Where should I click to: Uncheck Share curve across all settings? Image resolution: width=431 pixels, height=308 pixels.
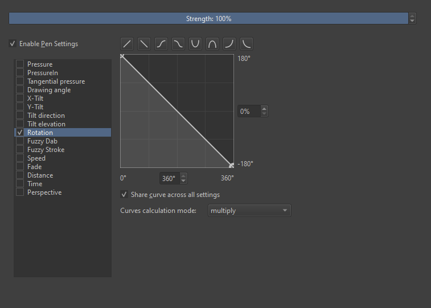coord(125,195)
